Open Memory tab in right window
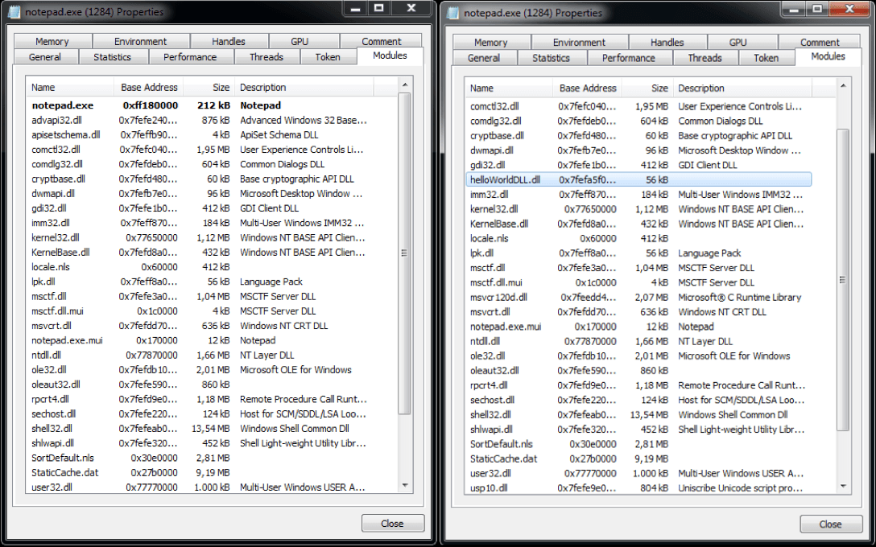 pos(491,43)
